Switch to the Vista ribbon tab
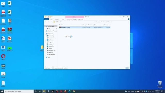Image resolution: width=165 pixels, height=93 pixels. click(63, 19)
